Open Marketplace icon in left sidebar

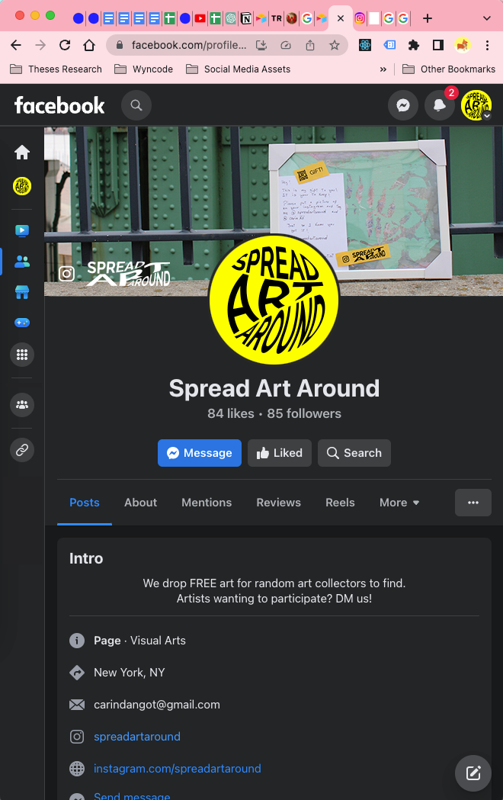(x=22, y=292)
